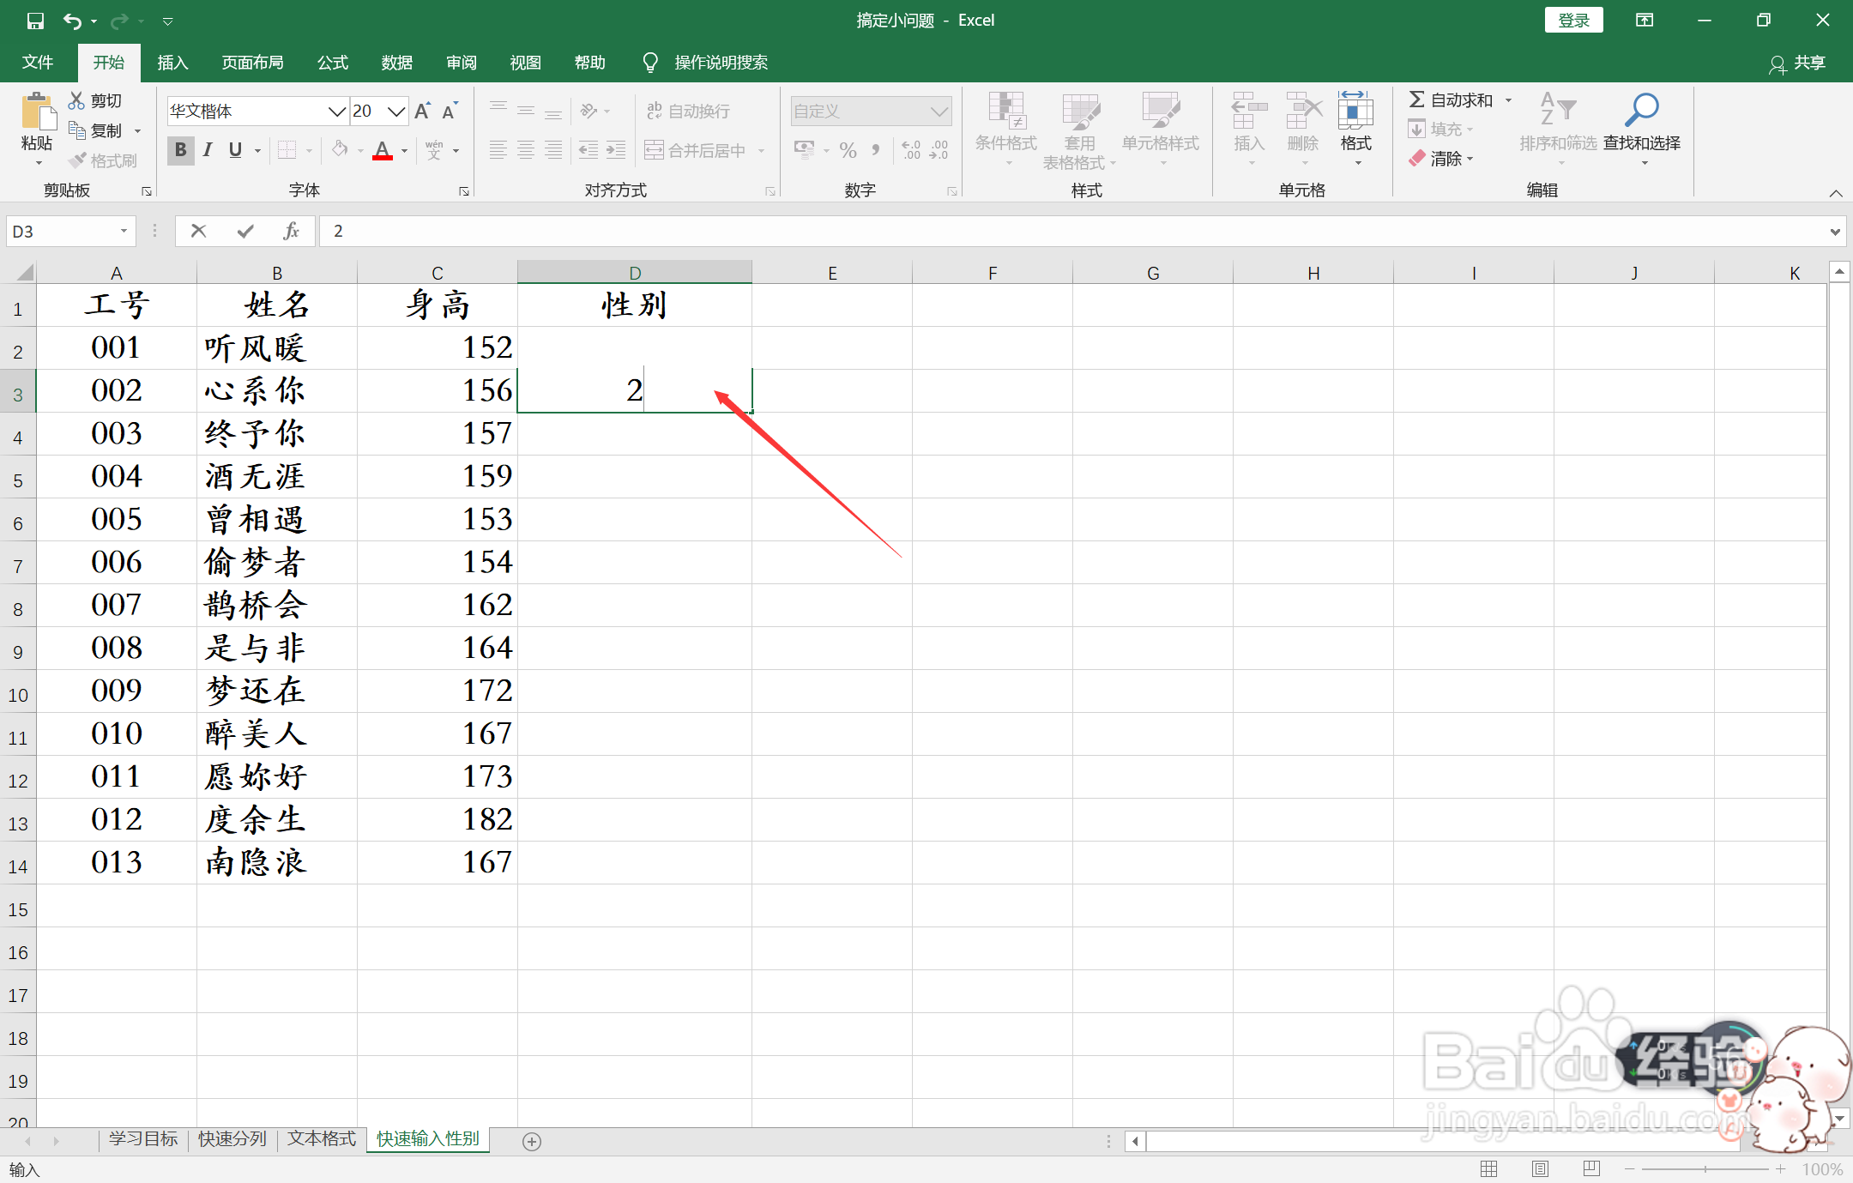
Task: Toggle Bold formatting button
Action: click(180, 150)
